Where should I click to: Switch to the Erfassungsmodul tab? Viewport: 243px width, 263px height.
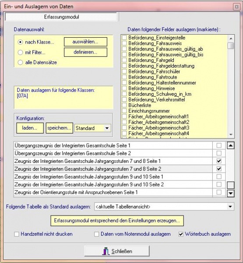coord(61,17)
